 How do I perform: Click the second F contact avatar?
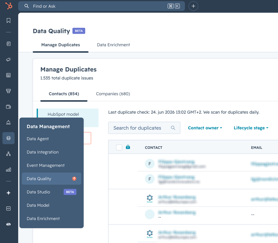pos(150,179)
